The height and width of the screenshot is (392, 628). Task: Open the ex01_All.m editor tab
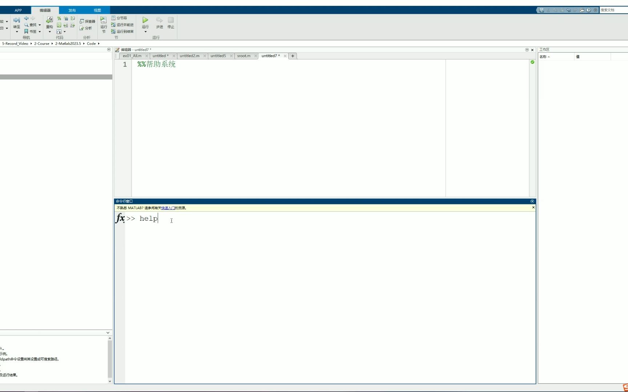pyautogui.click(x=132, y=56)
